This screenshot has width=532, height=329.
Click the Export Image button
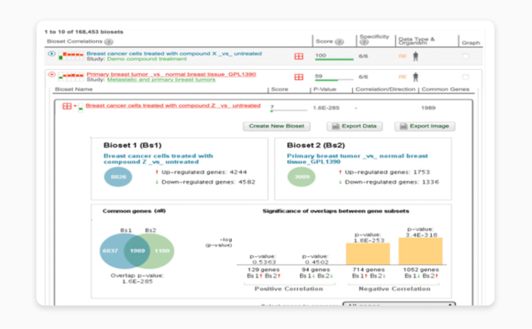(424, 126)
